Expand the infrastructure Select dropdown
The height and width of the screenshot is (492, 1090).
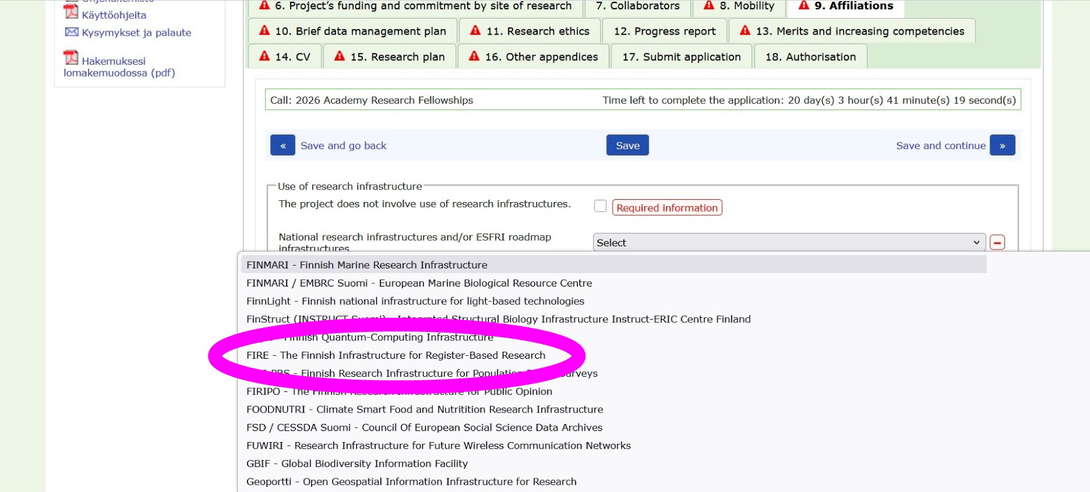tap(788, 242)
